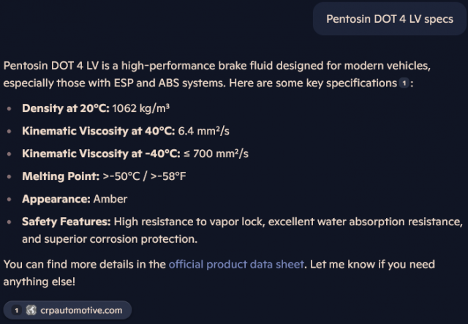Viewport: 468px width, 324px height.
Task: Open the 'official product data sheet' link
Action: (236, 265)
